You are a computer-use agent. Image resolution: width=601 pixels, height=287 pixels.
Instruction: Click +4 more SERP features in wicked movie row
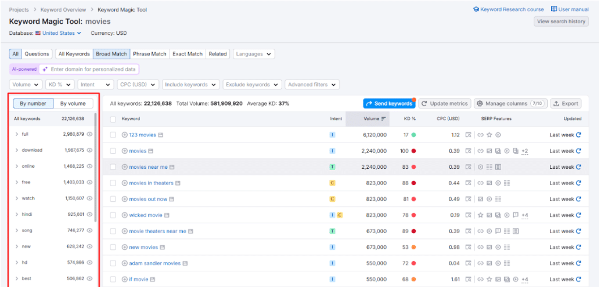[x=525, y=216]
